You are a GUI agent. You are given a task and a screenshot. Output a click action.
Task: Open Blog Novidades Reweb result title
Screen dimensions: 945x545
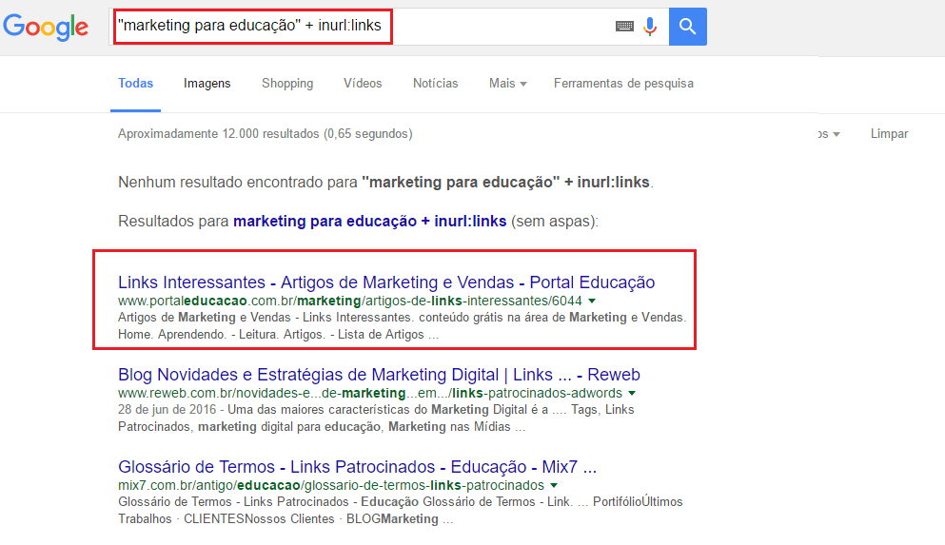pos(379,374)
